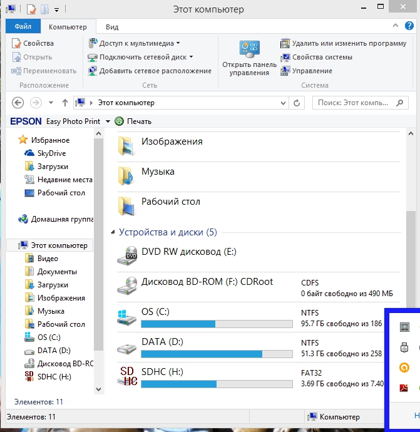Click the search box for Этот компьютер
The width and height of the screenshot is (420, 432).
(x=357, y=103)
